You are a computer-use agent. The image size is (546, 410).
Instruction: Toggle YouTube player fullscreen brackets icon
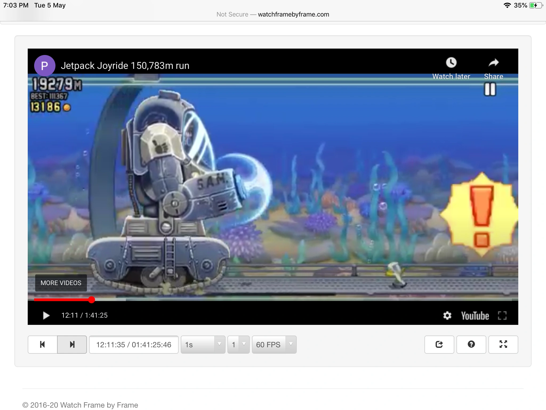(x=502, y=316)
